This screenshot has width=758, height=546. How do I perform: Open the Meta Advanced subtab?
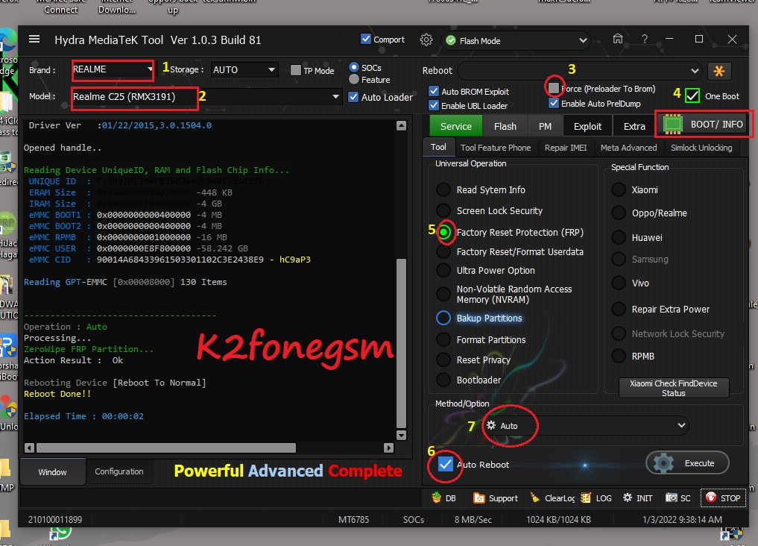coord(628,148)
